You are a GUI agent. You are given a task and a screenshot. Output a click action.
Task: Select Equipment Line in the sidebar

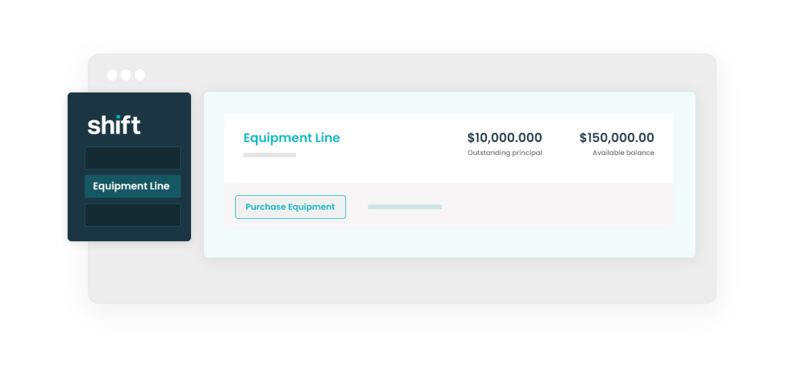click(x=133, y=187)
